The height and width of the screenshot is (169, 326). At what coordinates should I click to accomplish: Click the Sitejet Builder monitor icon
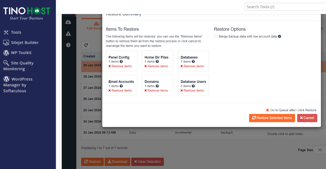[x=6, y=43]
